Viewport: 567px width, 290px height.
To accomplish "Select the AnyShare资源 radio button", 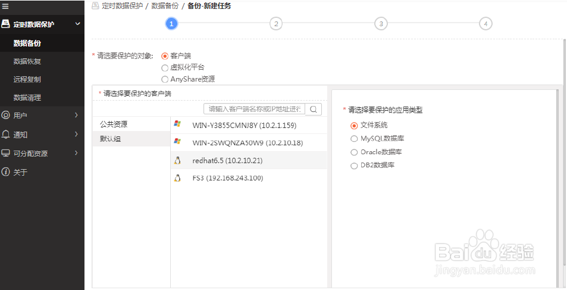I will [165, 79].
